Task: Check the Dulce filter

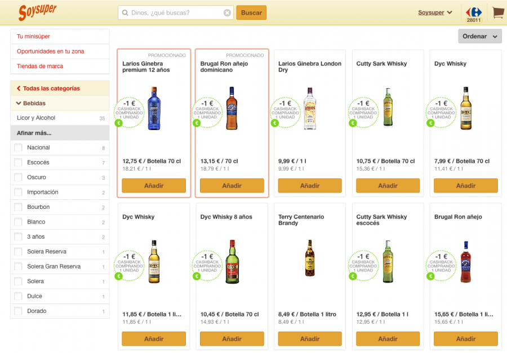Action: (18, 297)
